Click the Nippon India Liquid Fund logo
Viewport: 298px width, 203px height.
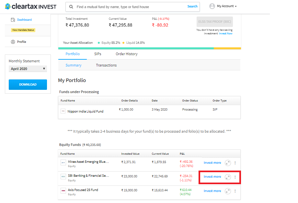[x=63, y=111]
